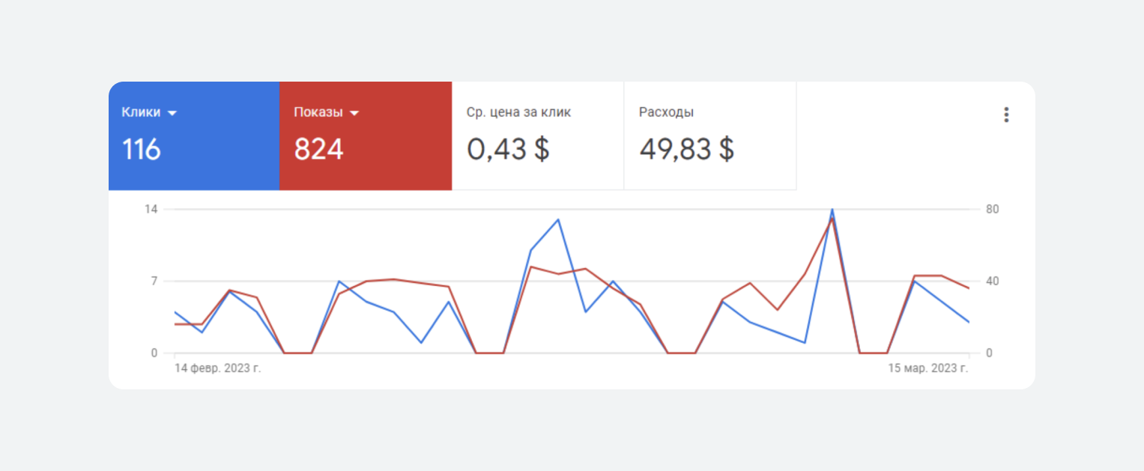Select the blue Клики metric tile
This screenshot has width=1144, height=471.
point(194,136)
